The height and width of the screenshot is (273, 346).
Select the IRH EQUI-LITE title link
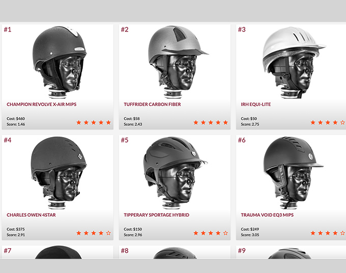coord(256,104)
